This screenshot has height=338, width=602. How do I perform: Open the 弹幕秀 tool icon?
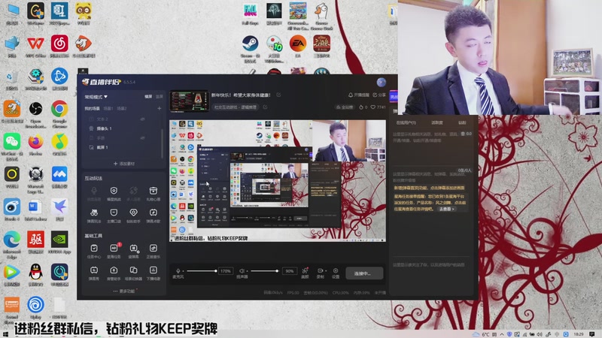click(x=94, y=273)
